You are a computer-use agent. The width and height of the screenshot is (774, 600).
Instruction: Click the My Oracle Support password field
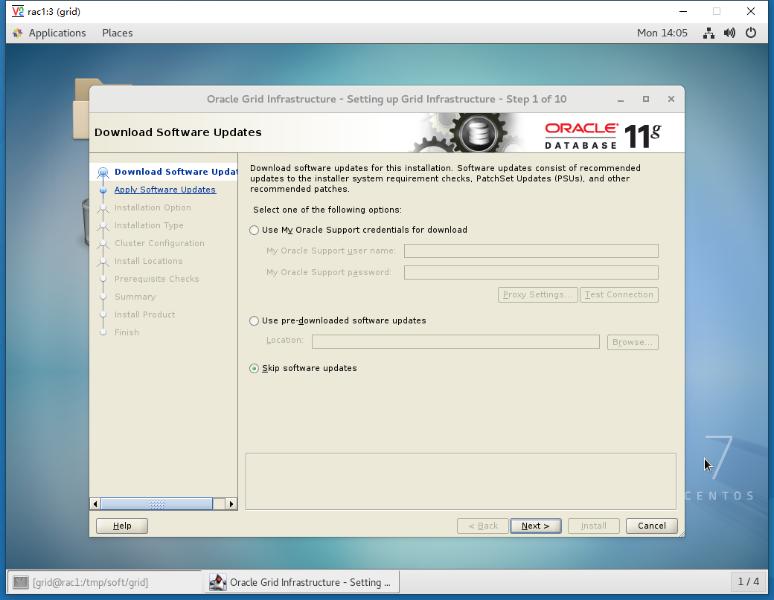pyautogui.click(x=531, y=273)
